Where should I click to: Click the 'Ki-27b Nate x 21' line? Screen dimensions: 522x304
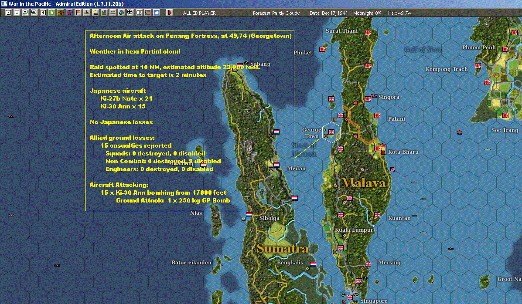point(126,98)
